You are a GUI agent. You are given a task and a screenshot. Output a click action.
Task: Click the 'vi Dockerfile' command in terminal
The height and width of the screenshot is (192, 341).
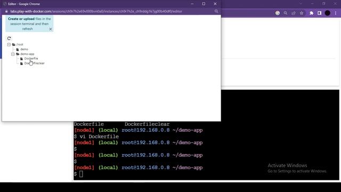click(x=99, y=137)
